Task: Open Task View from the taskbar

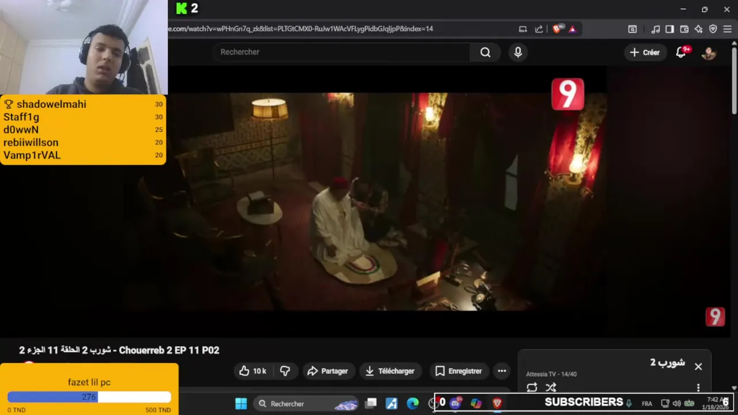Action: point(371,403)
